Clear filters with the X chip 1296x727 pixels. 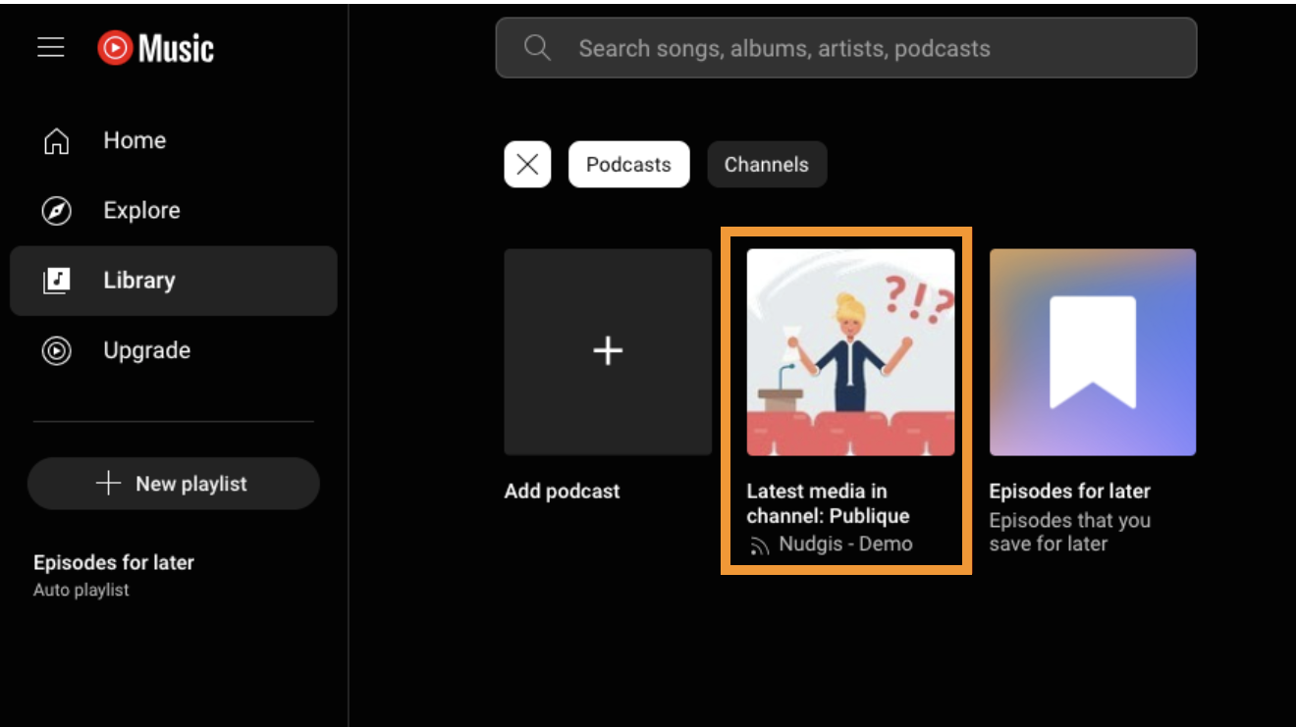pyautogui.click(x=527, y=164)
